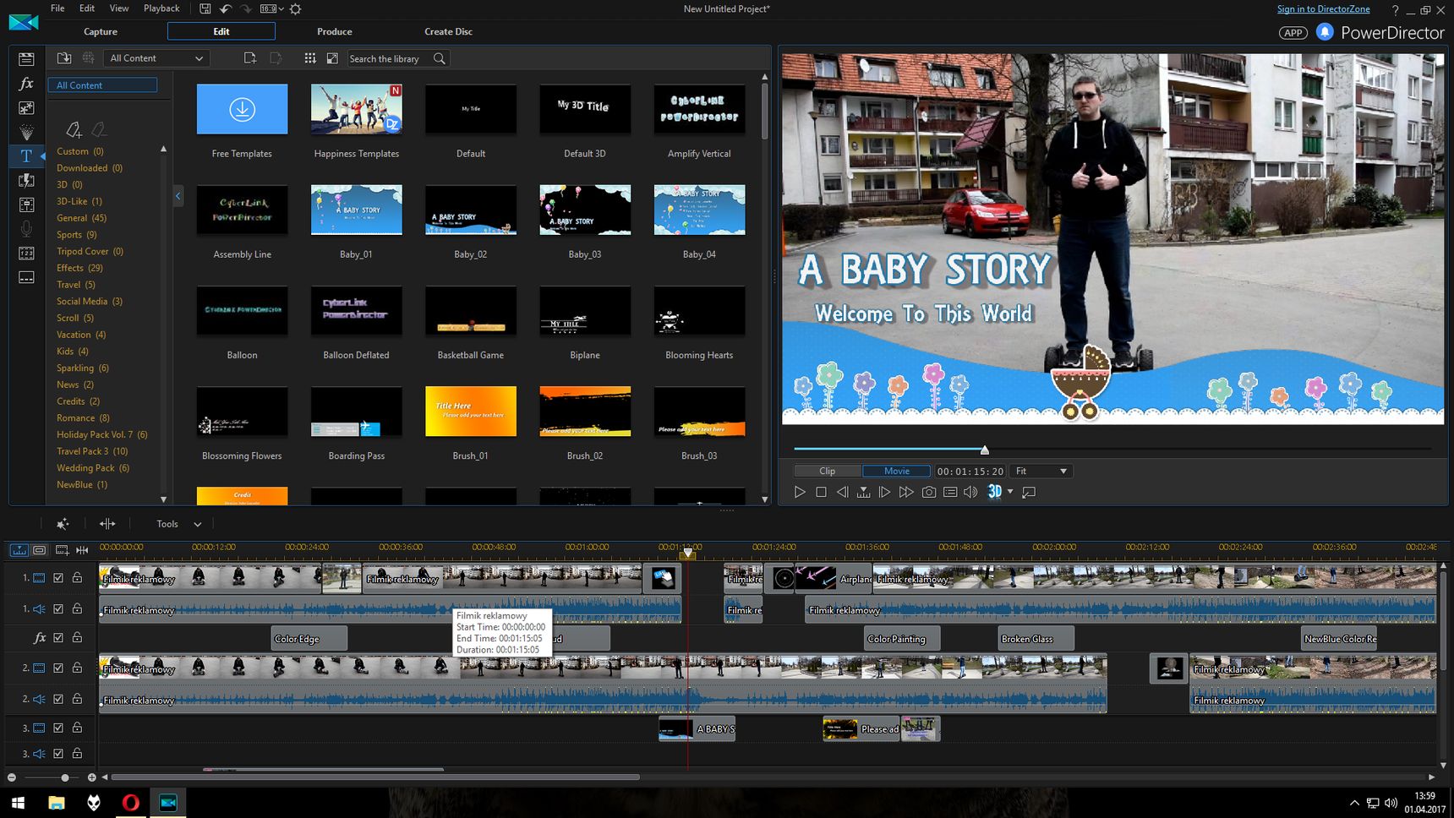Toggle the 3D preview mode icon
1454x818 pixels.
995,492
